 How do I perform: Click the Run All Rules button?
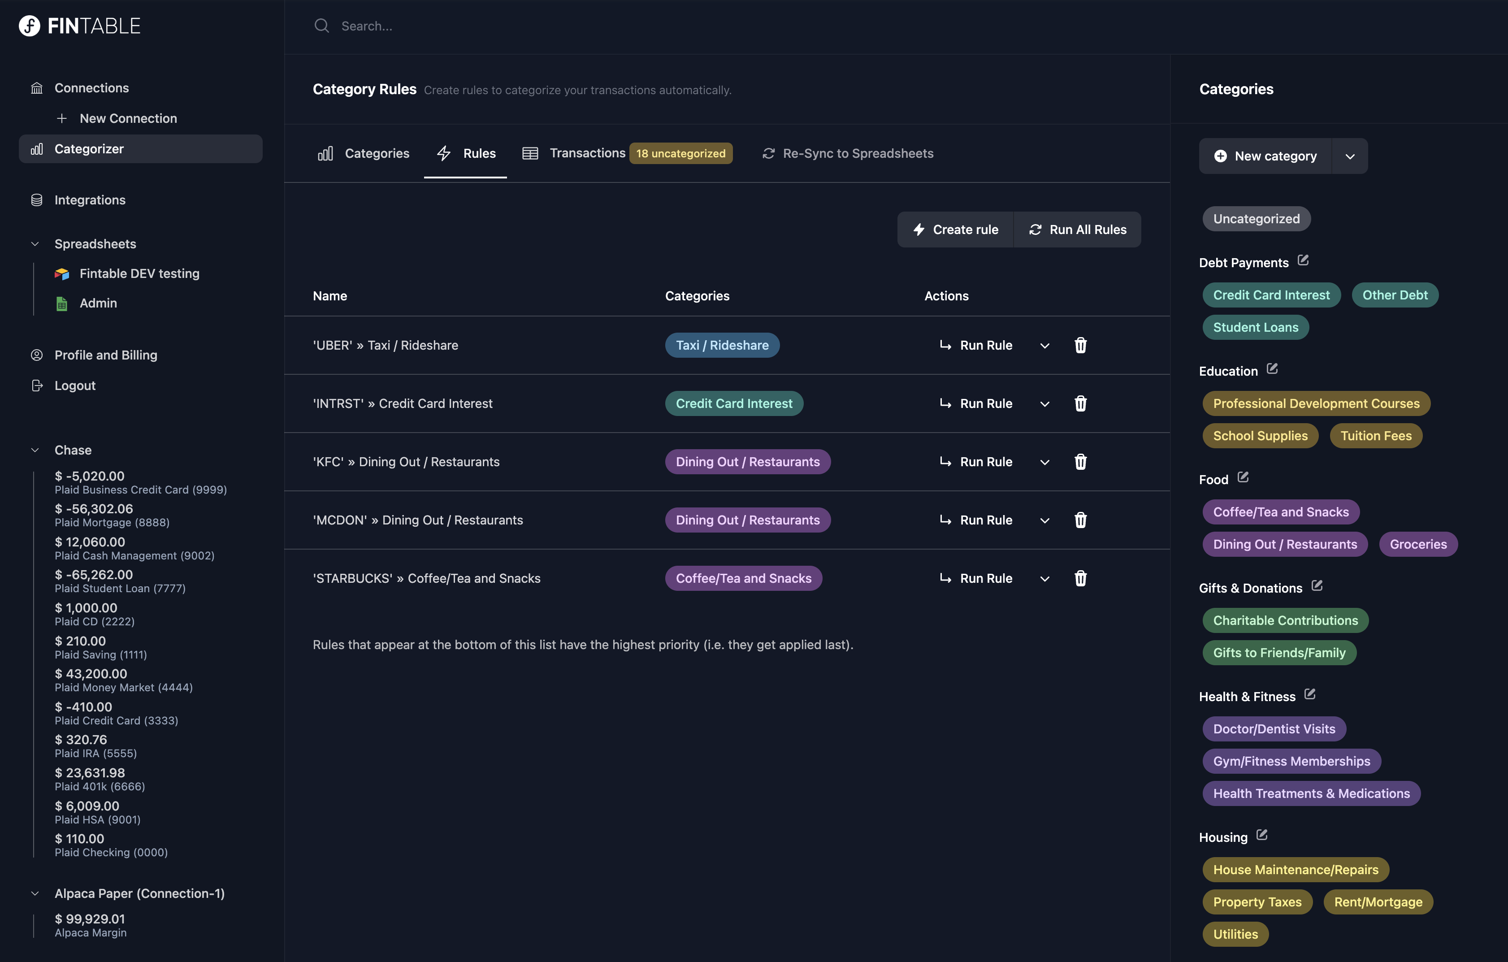pyautogui.click(x=1077, y=229)
